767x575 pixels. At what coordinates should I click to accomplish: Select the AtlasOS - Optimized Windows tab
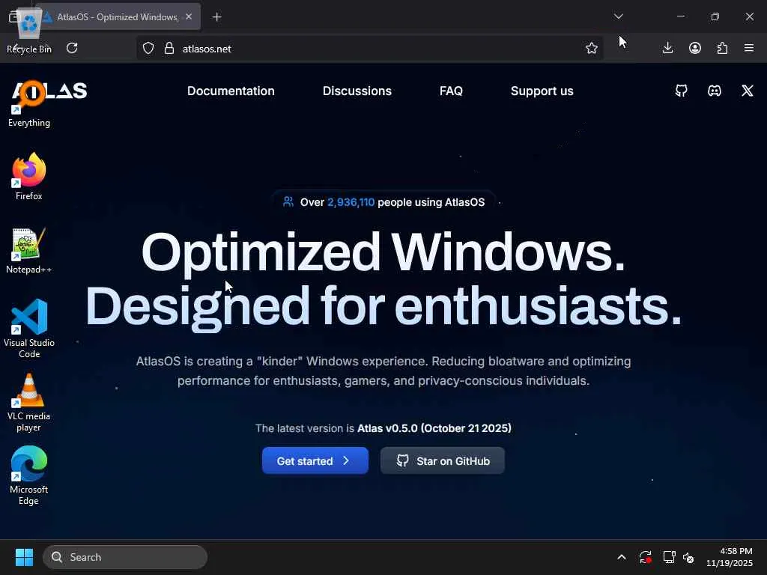118,17
